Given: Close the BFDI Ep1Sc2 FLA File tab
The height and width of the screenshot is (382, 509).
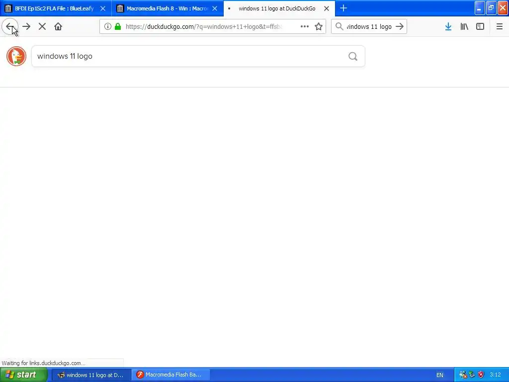Looking at the screenshot, I should (103, 8).
